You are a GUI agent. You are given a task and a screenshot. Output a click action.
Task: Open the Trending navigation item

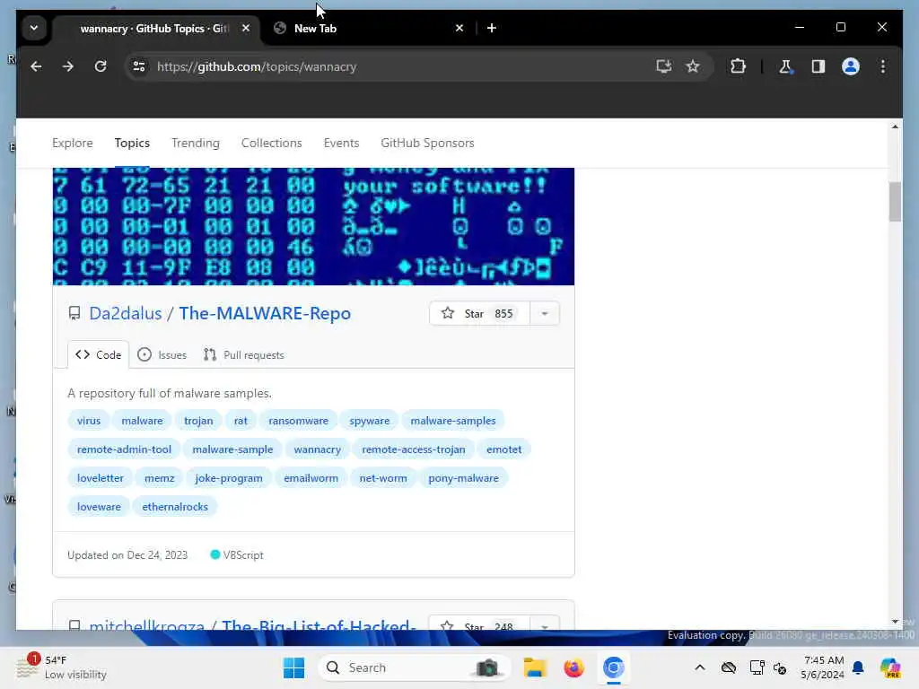(x=195, y=143)
